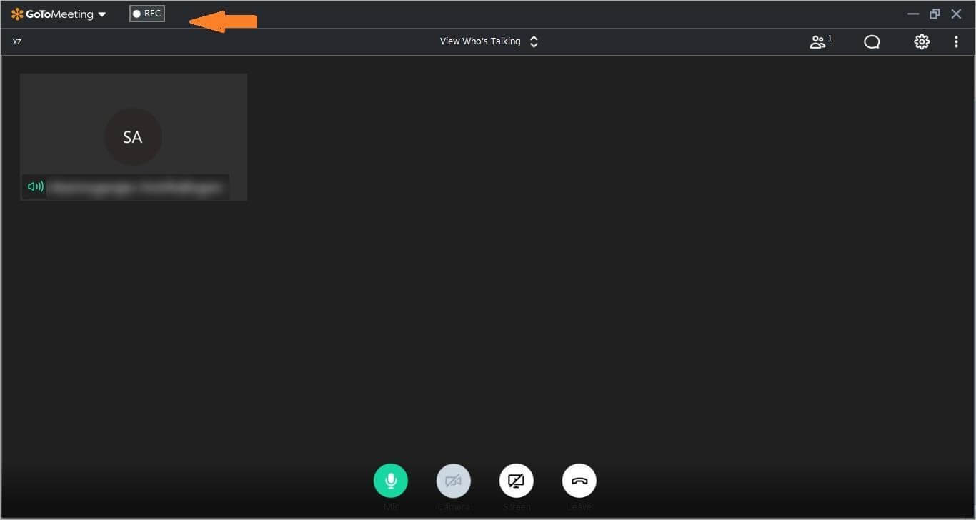This screenshot has height=520, width=976.
Task: Restore down the GoToMeeting window
Action: click(935, 14)
